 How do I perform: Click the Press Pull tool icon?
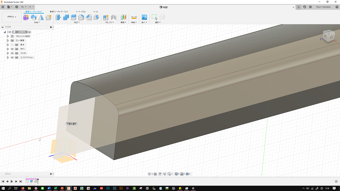[x=58, y=18]
